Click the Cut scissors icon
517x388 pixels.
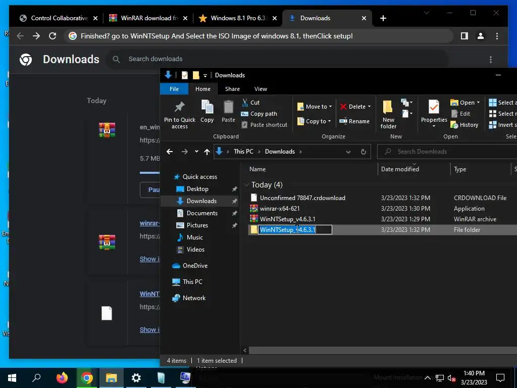pos(245,102)
